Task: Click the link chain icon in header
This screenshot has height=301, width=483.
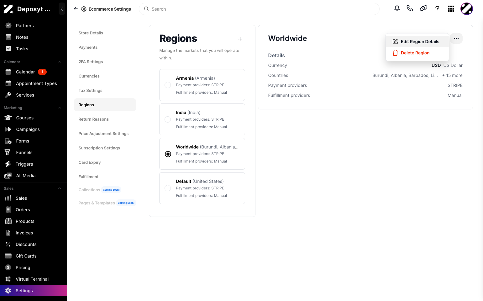Action: coord(423,9)
